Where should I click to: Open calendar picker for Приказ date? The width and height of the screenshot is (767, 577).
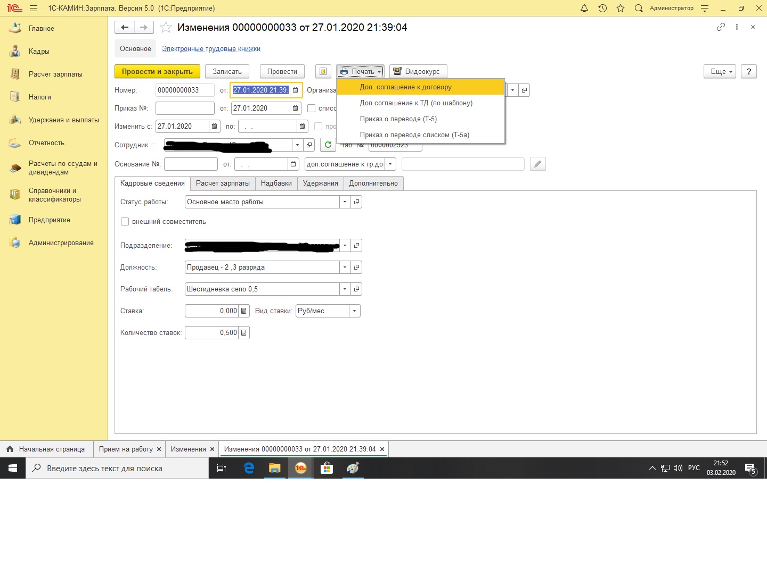[x=296, y=108]
